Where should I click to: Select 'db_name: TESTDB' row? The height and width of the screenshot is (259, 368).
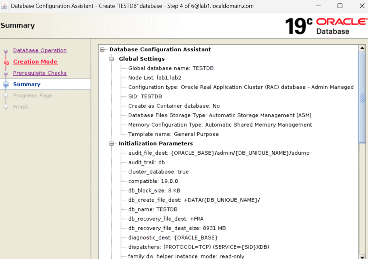click(153, 209)
